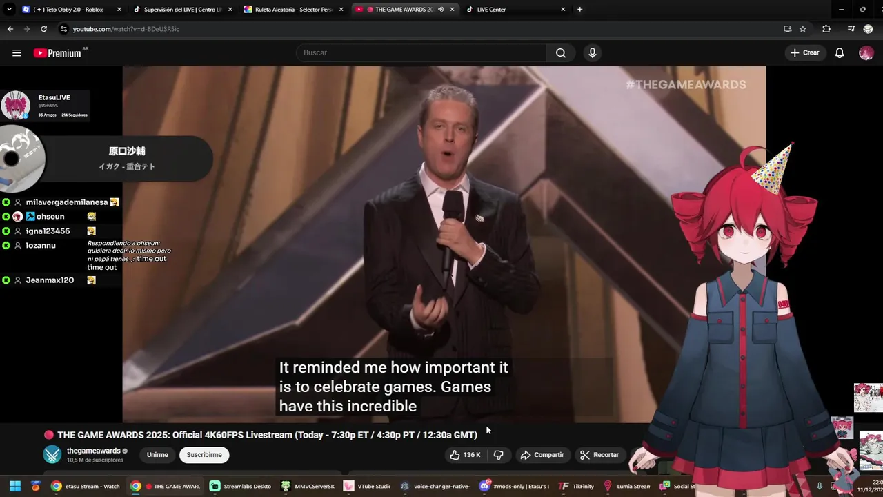The width and height of the screenshot is (883, 497).
Task: Go forward with browser forward arrow
Action: (x=27, y=29)
